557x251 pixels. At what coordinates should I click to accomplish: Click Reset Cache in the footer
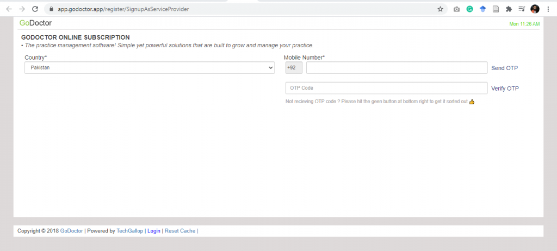180,231
